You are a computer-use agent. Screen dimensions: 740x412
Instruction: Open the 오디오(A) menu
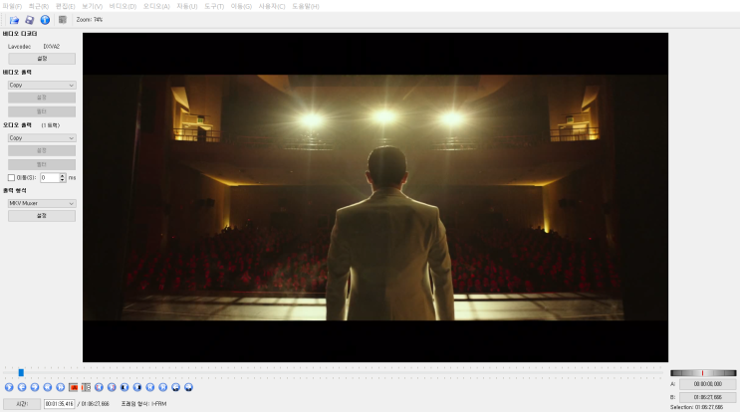(x=156, y=6)
